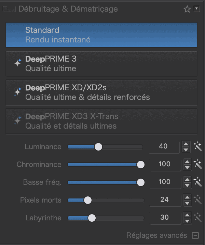
Task: Collapse the Réglages avancés section
Action: point(195,235)
